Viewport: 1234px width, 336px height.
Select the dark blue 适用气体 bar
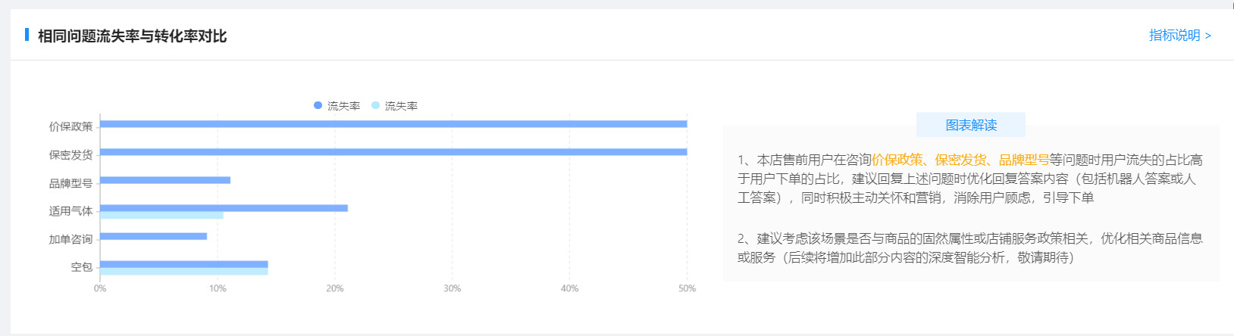(224, 207)
